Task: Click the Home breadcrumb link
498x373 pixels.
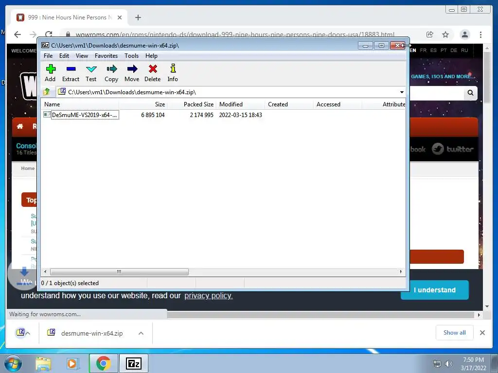Action: (x=28, y=168)
